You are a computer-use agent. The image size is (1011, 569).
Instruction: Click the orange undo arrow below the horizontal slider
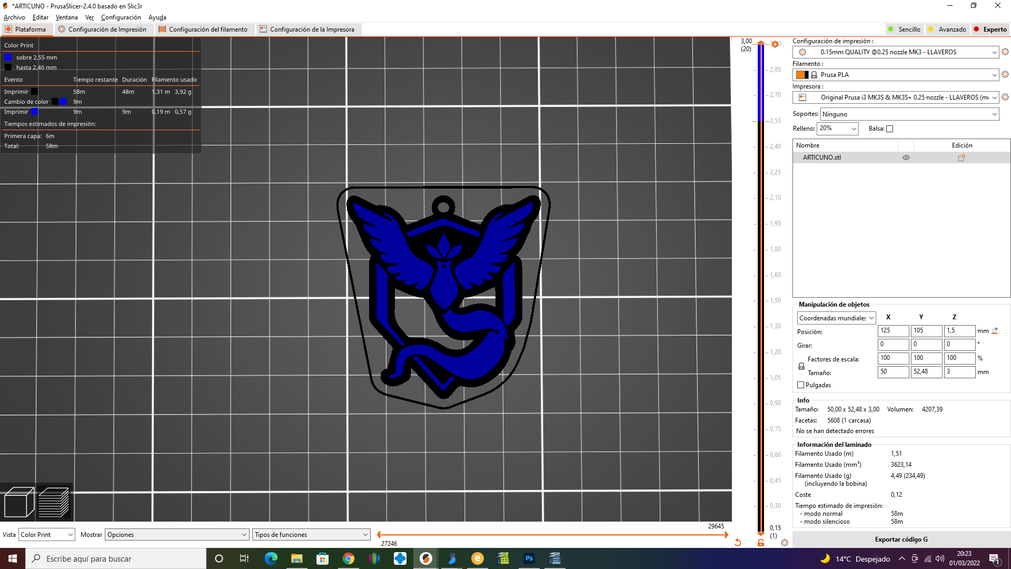click(738, 543)
